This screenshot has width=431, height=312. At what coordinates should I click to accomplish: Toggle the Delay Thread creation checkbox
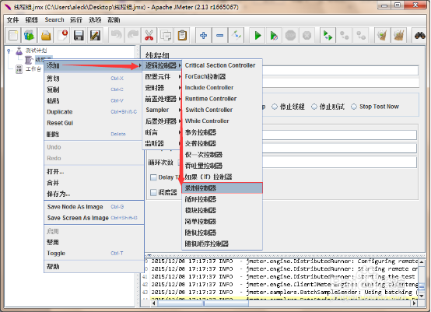153,177
